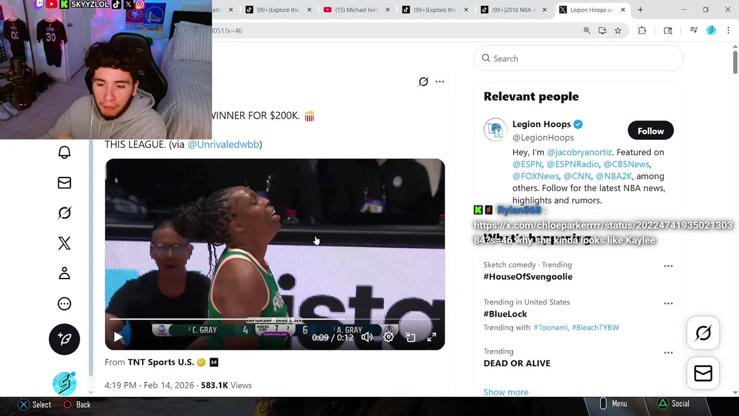Click the B/R affiliate badge beside TNT Sports
The height and width of the screenshot is (416, 739).
(x=214, y=362)
